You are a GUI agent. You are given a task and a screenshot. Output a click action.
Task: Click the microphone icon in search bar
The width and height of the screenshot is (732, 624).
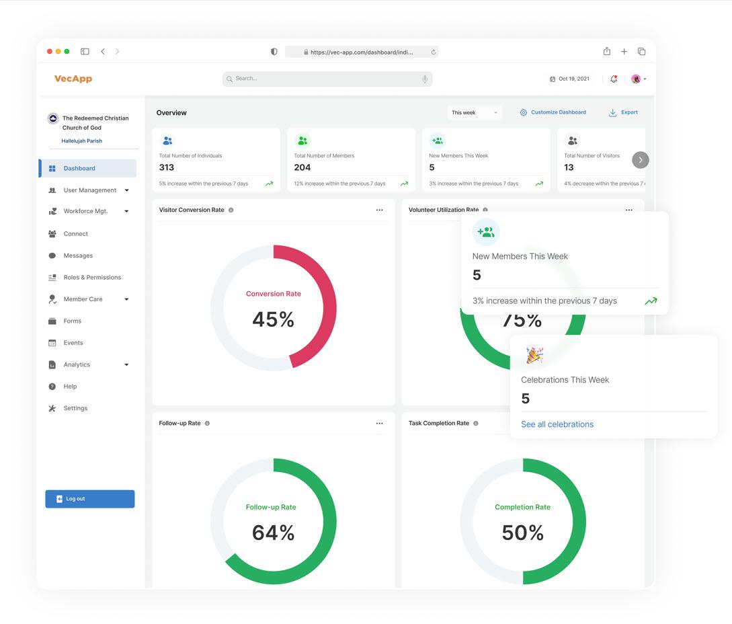[425, 79]
